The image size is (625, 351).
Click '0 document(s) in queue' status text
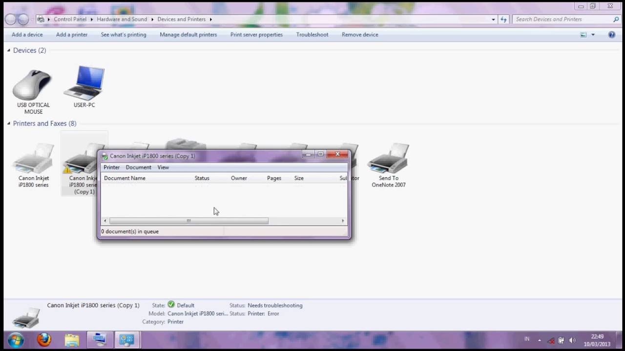(x=130, y=232)
